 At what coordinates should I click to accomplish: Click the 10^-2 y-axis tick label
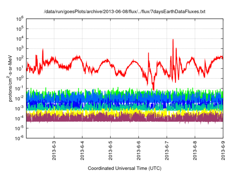coord(20,98)
